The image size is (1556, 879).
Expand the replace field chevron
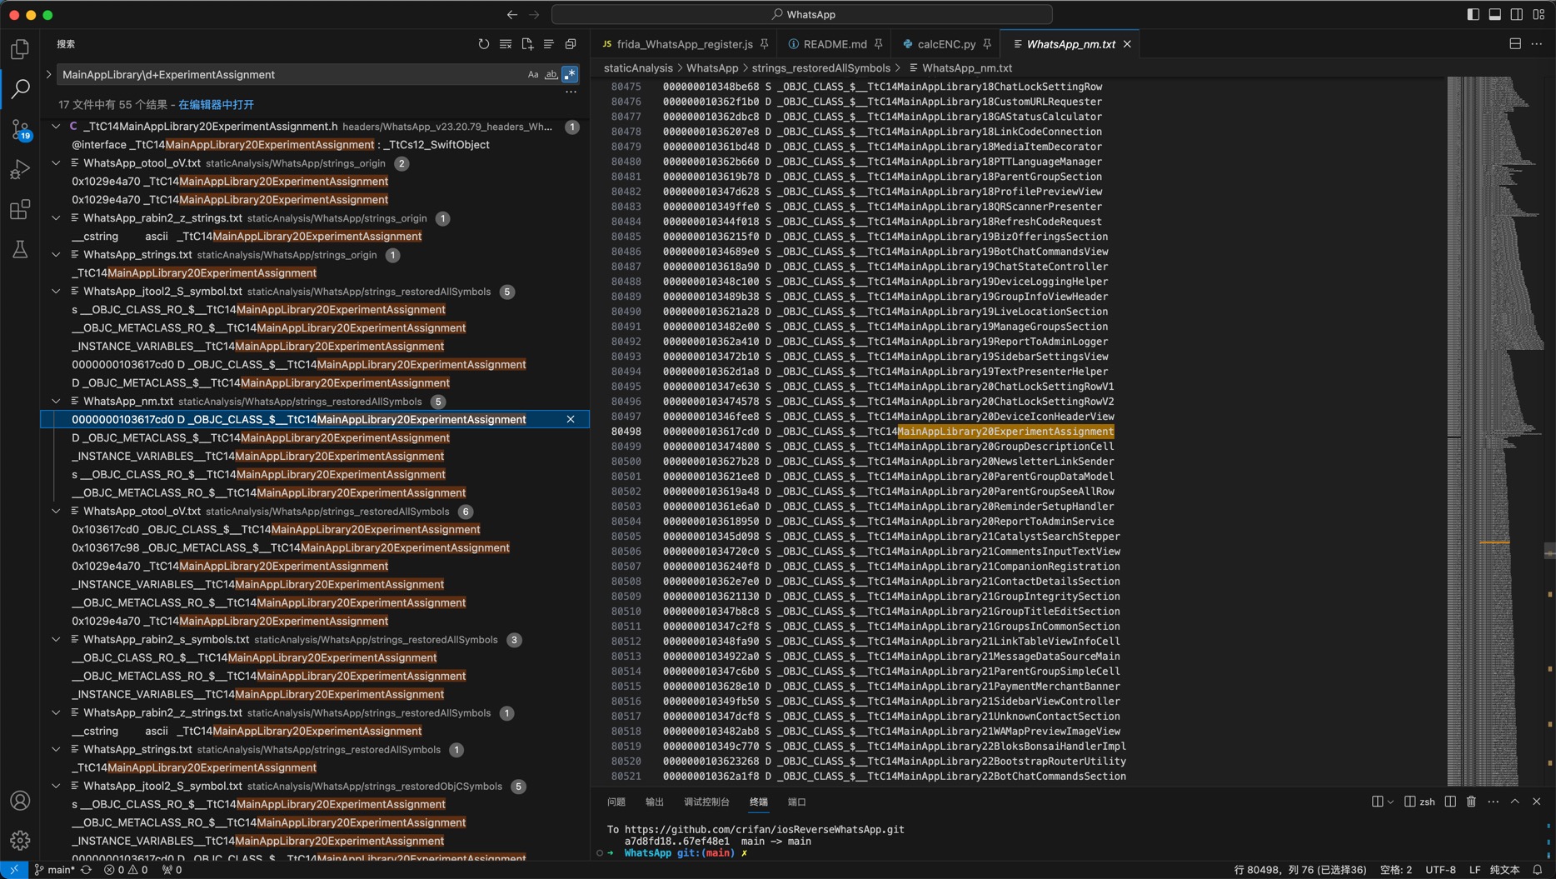click(x=48, y=74)
